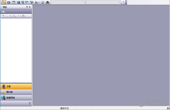Click the third DEV icon with checkmark
Image resolution: width=170 pixels, height=110 pixels.
[26, 2]
